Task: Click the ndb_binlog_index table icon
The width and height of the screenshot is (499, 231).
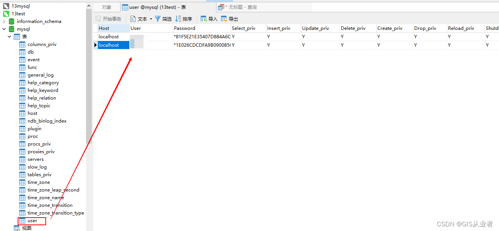Action: click(x=22, y=121)
